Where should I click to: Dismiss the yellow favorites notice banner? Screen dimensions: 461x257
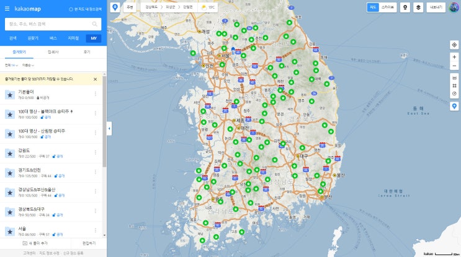click(x=95, y=79)
